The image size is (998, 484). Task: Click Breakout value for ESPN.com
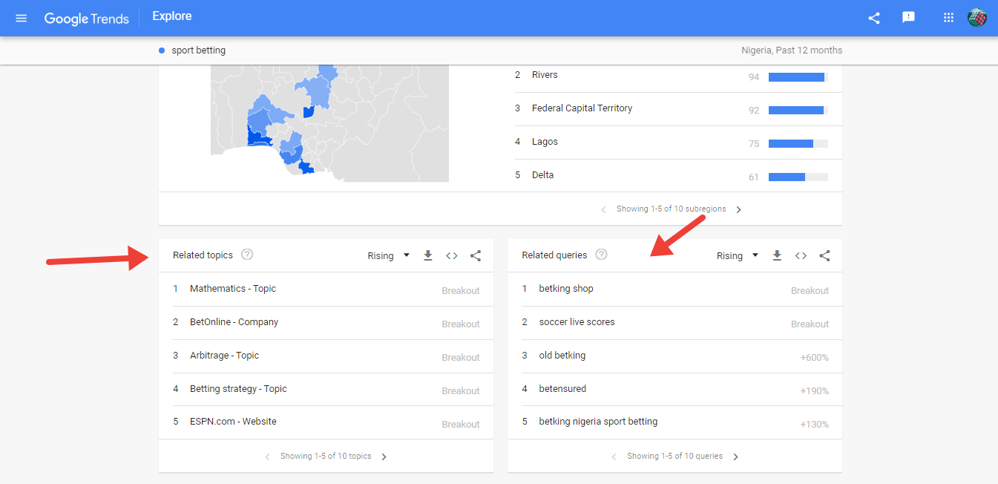461,425
